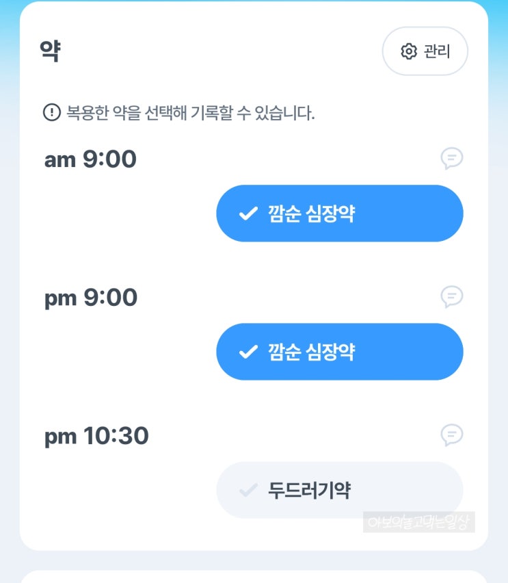Click the white card below the 약 section
This screenshot has height=583, width=508.
click(254, 576)
